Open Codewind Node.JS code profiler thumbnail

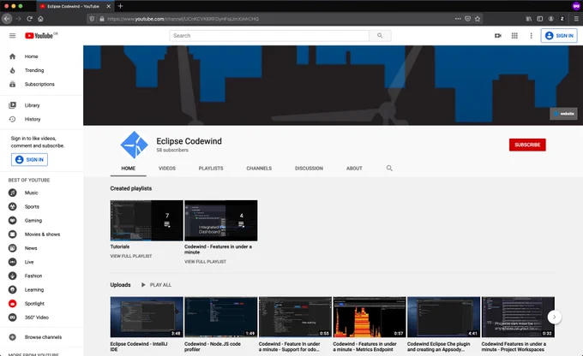[221, 317]
